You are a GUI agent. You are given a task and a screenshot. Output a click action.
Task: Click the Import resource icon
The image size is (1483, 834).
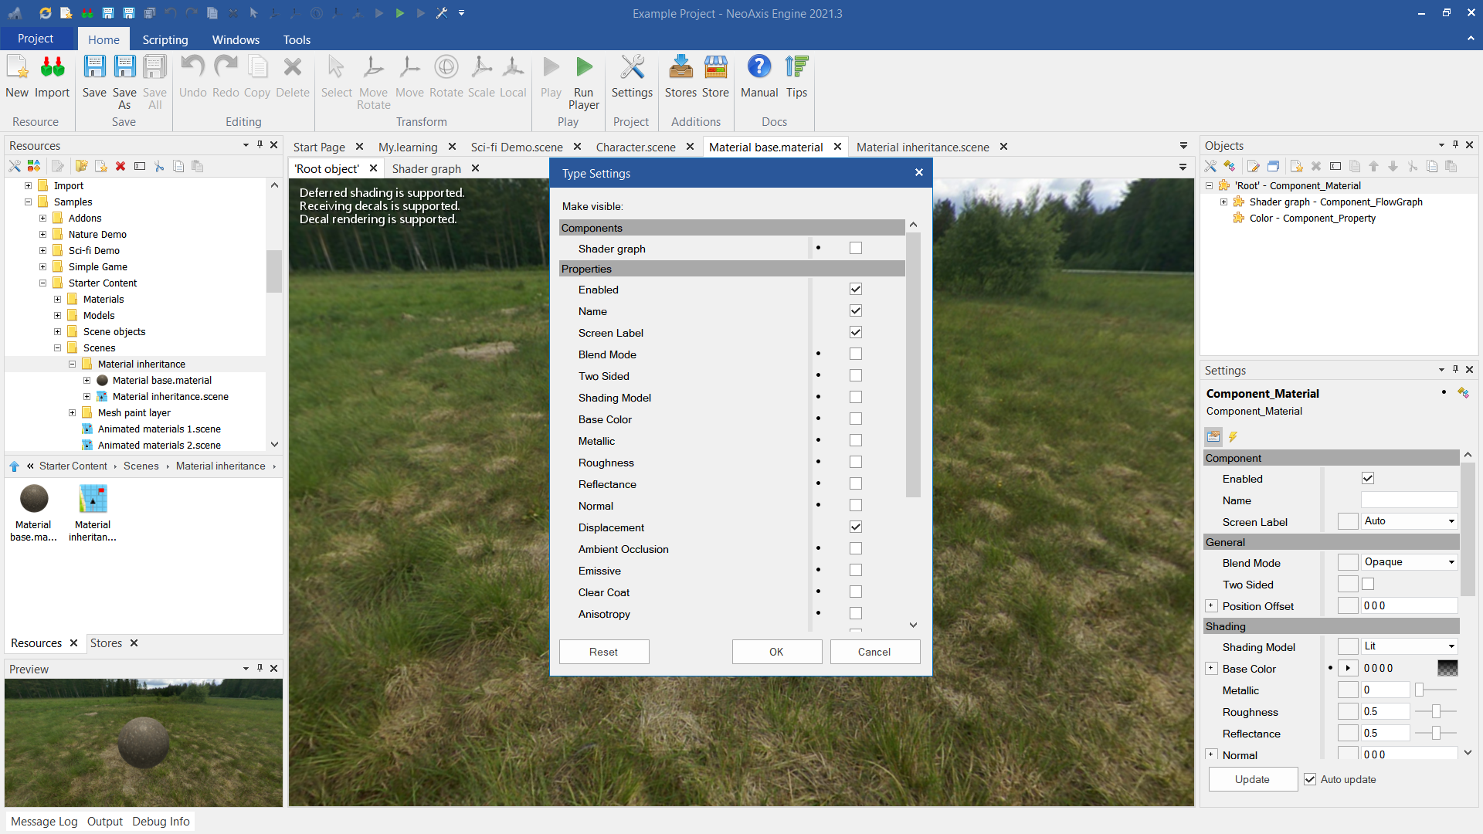tap(52, 68)
